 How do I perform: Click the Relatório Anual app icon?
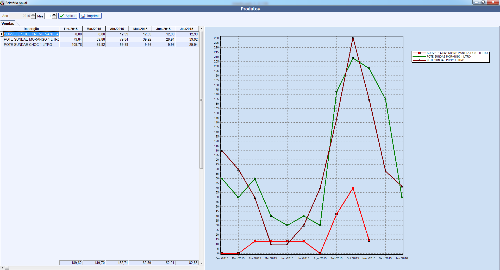click(2, 3)
